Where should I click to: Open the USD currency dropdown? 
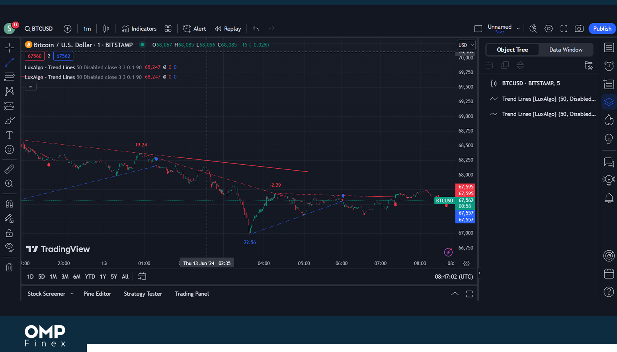pyautogui.click(x=466, y=45)
